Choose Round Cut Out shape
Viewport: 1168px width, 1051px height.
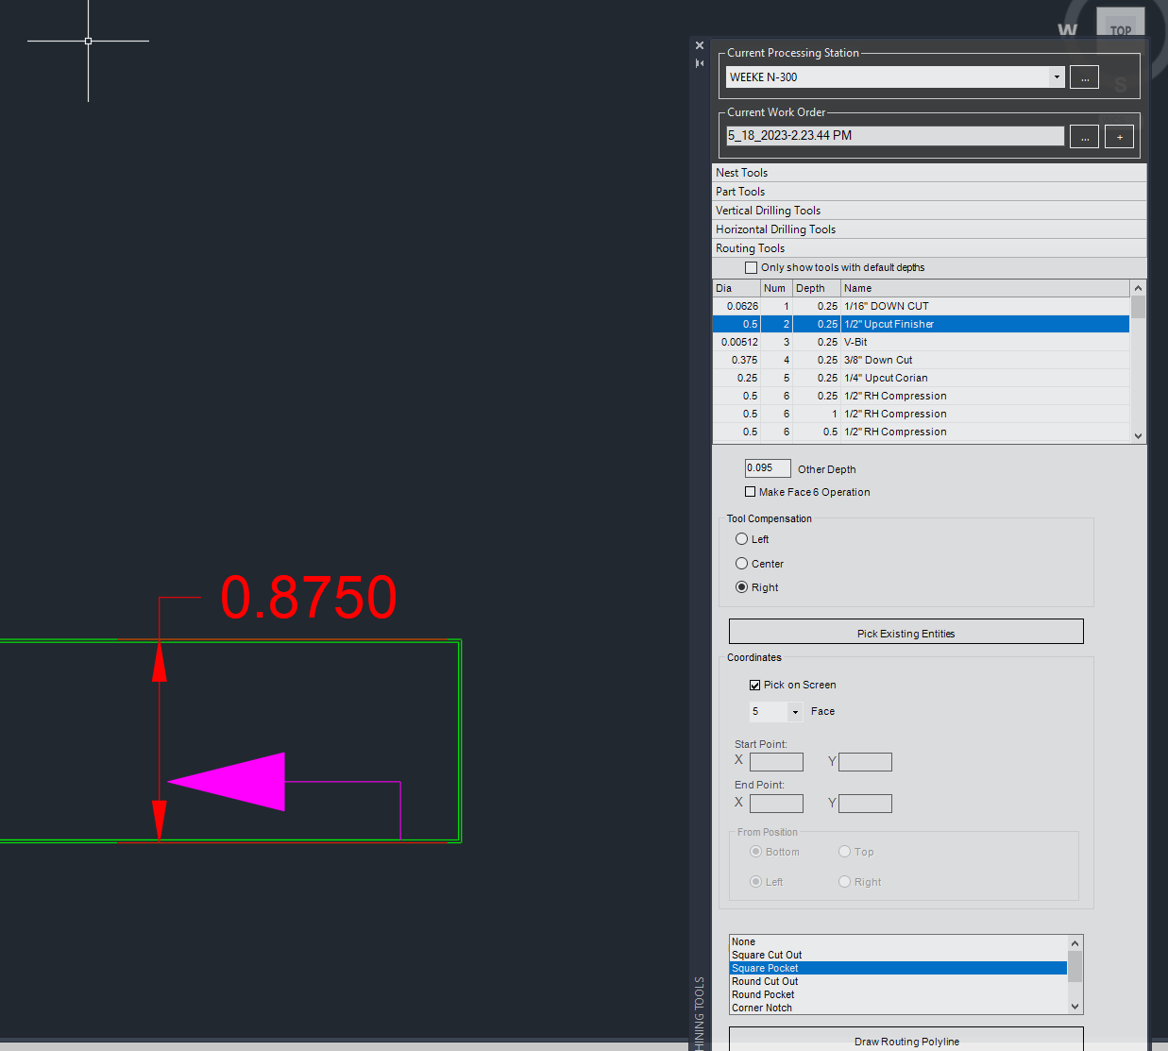pyautogui.click(x=898, y=981)
